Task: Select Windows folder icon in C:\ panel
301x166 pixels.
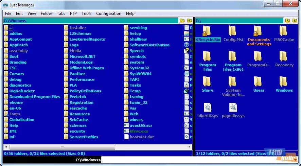Action: coord(283,81)
